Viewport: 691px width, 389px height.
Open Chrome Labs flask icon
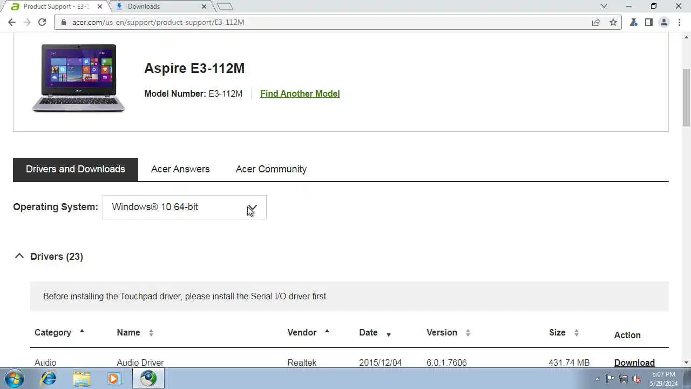(x=634, y=22)
